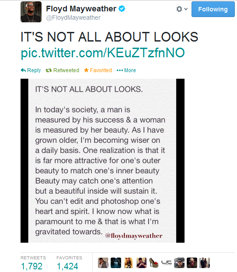
Task: Click the blonde woman avatar
Action: tap(129, 263)
